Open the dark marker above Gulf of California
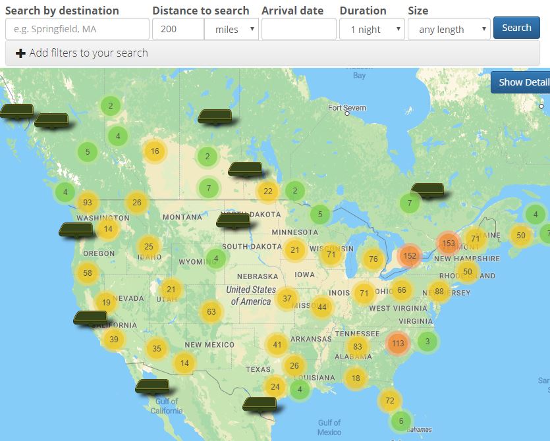Viewport: 550px width, 441px height. coord(153,386)
